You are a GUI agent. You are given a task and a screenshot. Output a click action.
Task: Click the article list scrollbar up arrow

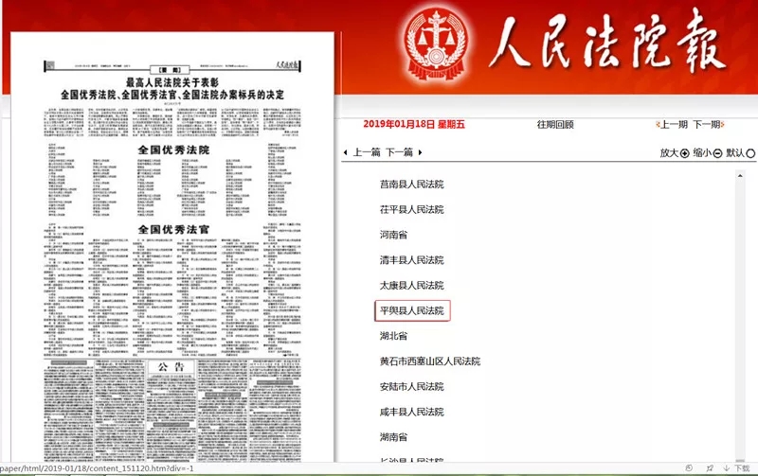click(x=740, y=176)
